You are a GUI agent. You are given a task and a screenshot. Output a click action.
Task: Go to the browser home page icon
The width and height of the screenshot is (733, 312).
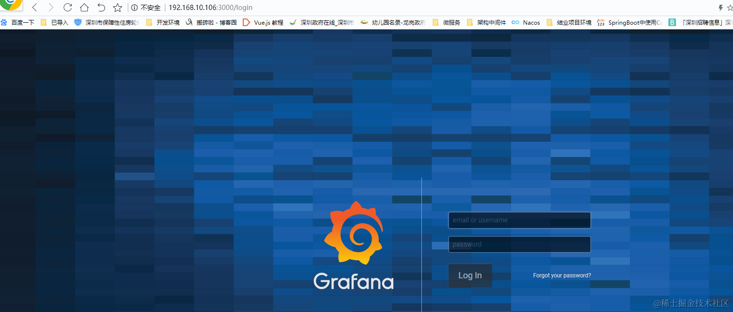[x=85, y=8]
